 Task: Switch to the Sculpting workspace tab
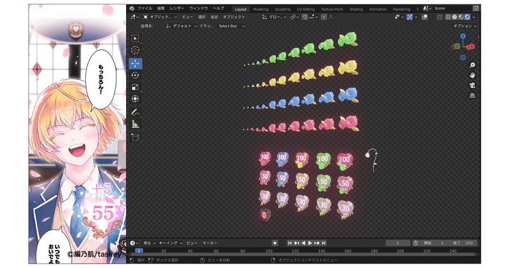[282, 9]
